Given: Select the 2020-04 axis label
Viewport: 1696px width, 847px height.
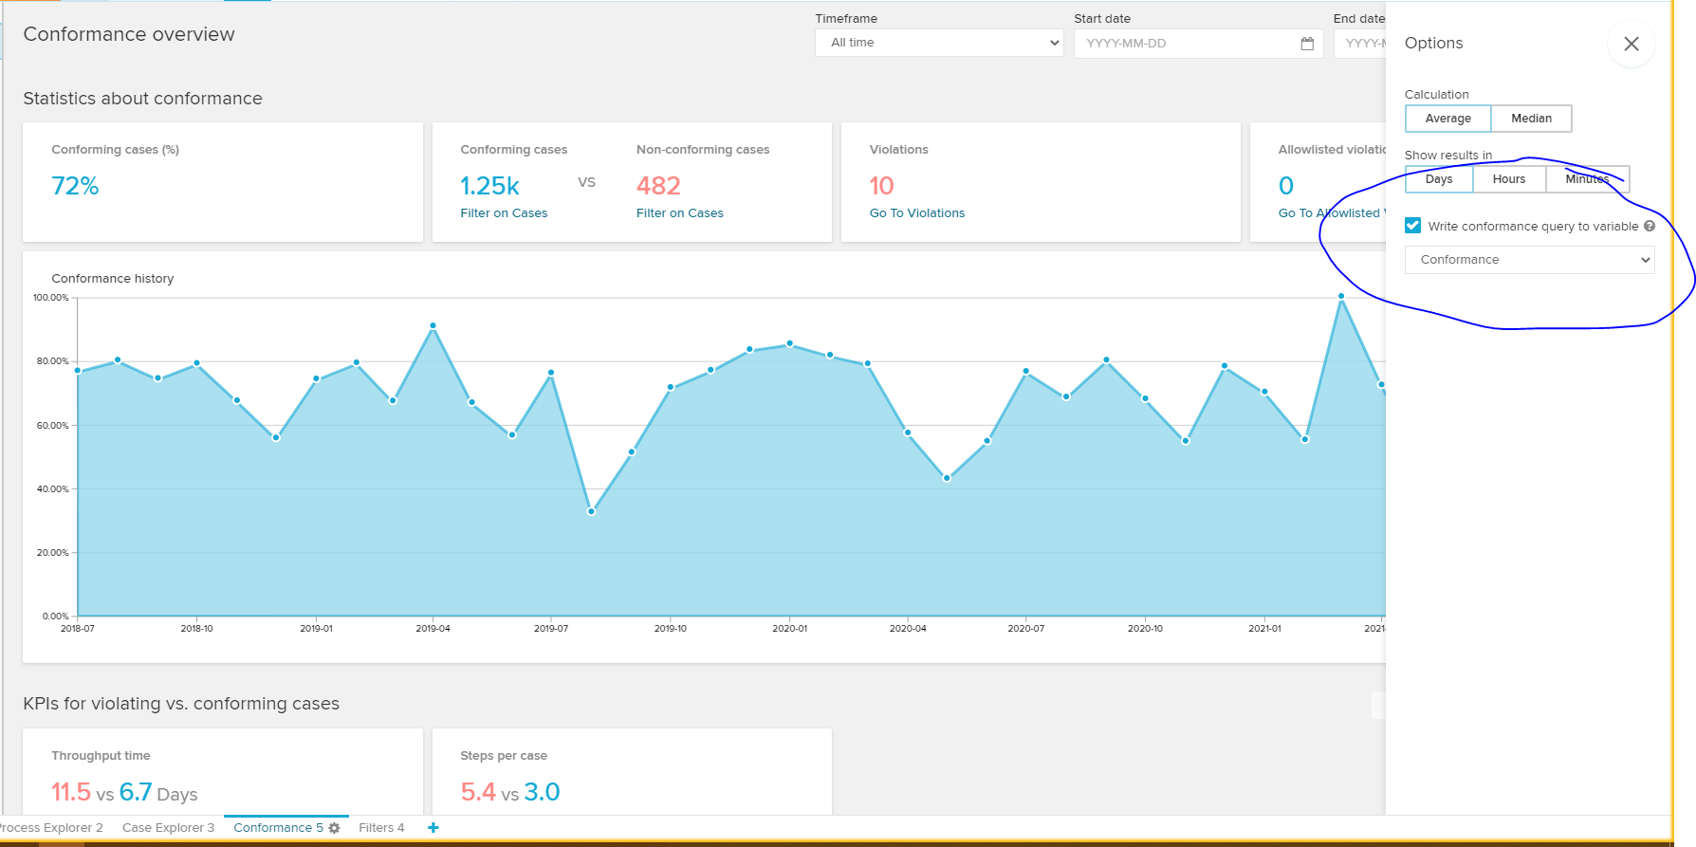Looking at the screenshot, I should tap(908, 629).
